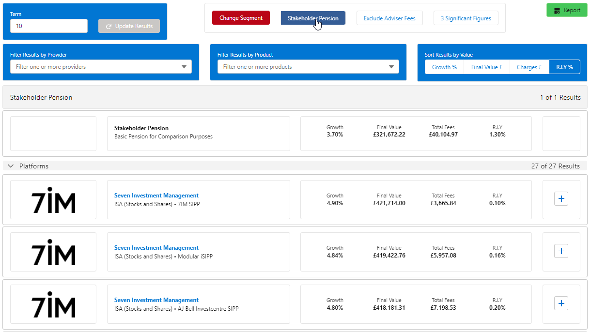Collapse the Platforms section chevron
Image resolution: width=591 pixels, height=332 pixels.
click(x=11, y=166)
